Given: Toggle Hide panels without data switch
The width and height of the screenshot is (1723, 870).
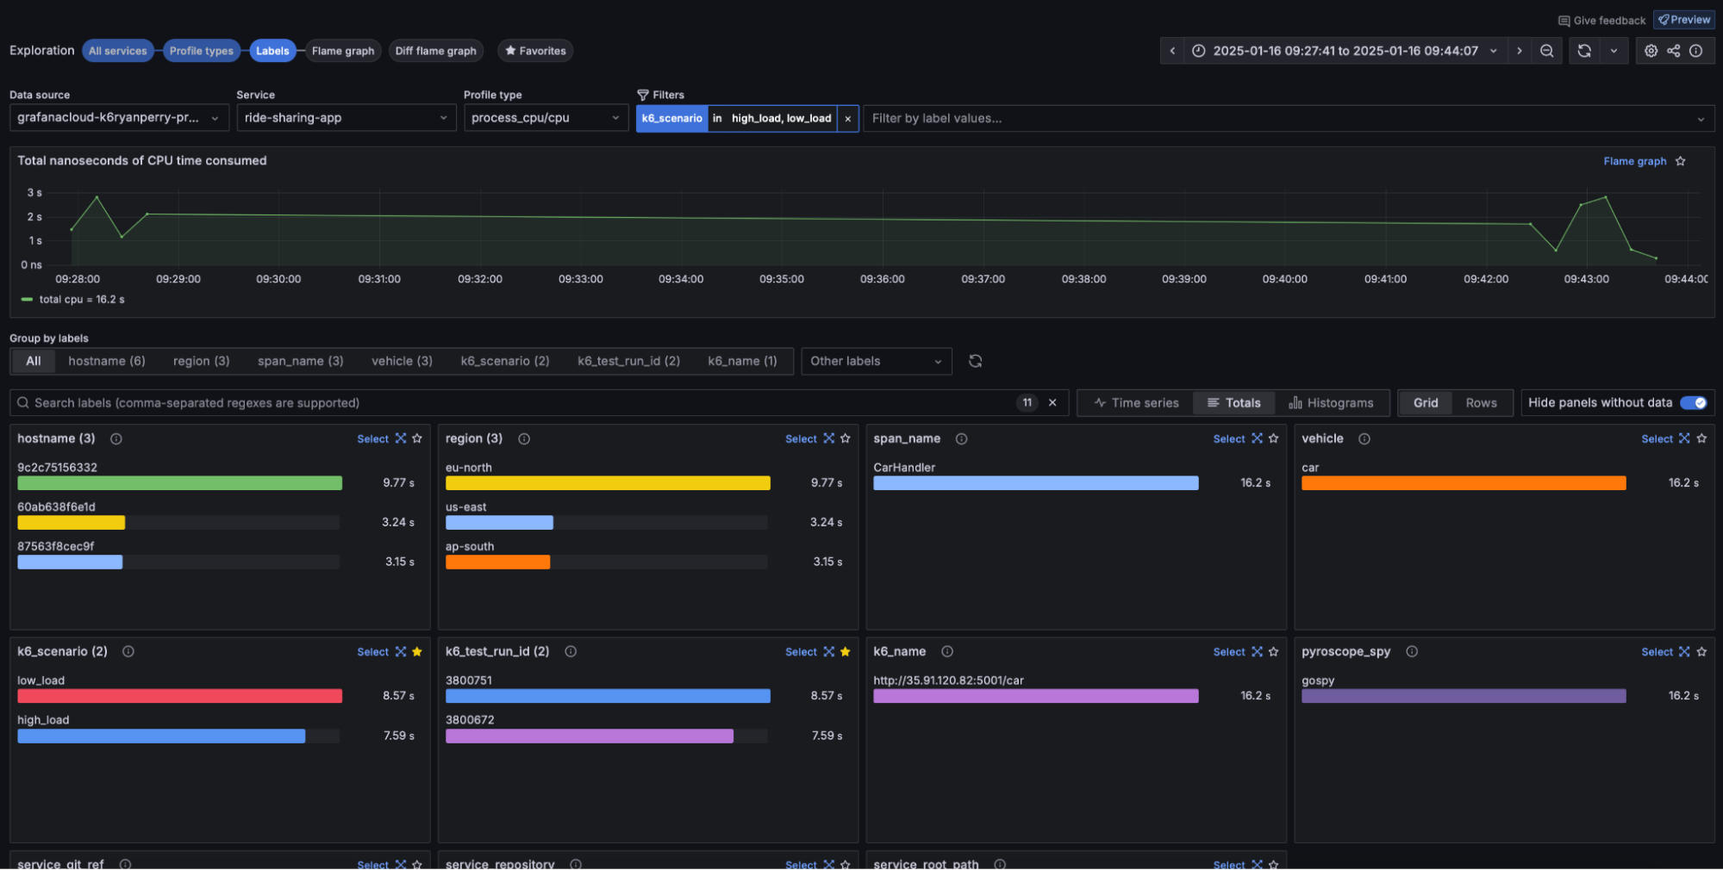Looking at the screenshot, I should pos(1693,402).
